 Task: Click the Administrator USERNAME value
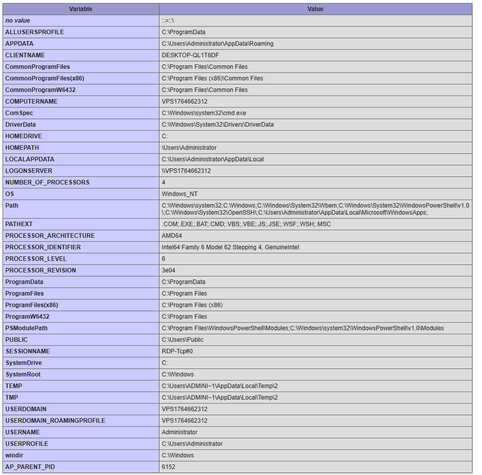180,432
